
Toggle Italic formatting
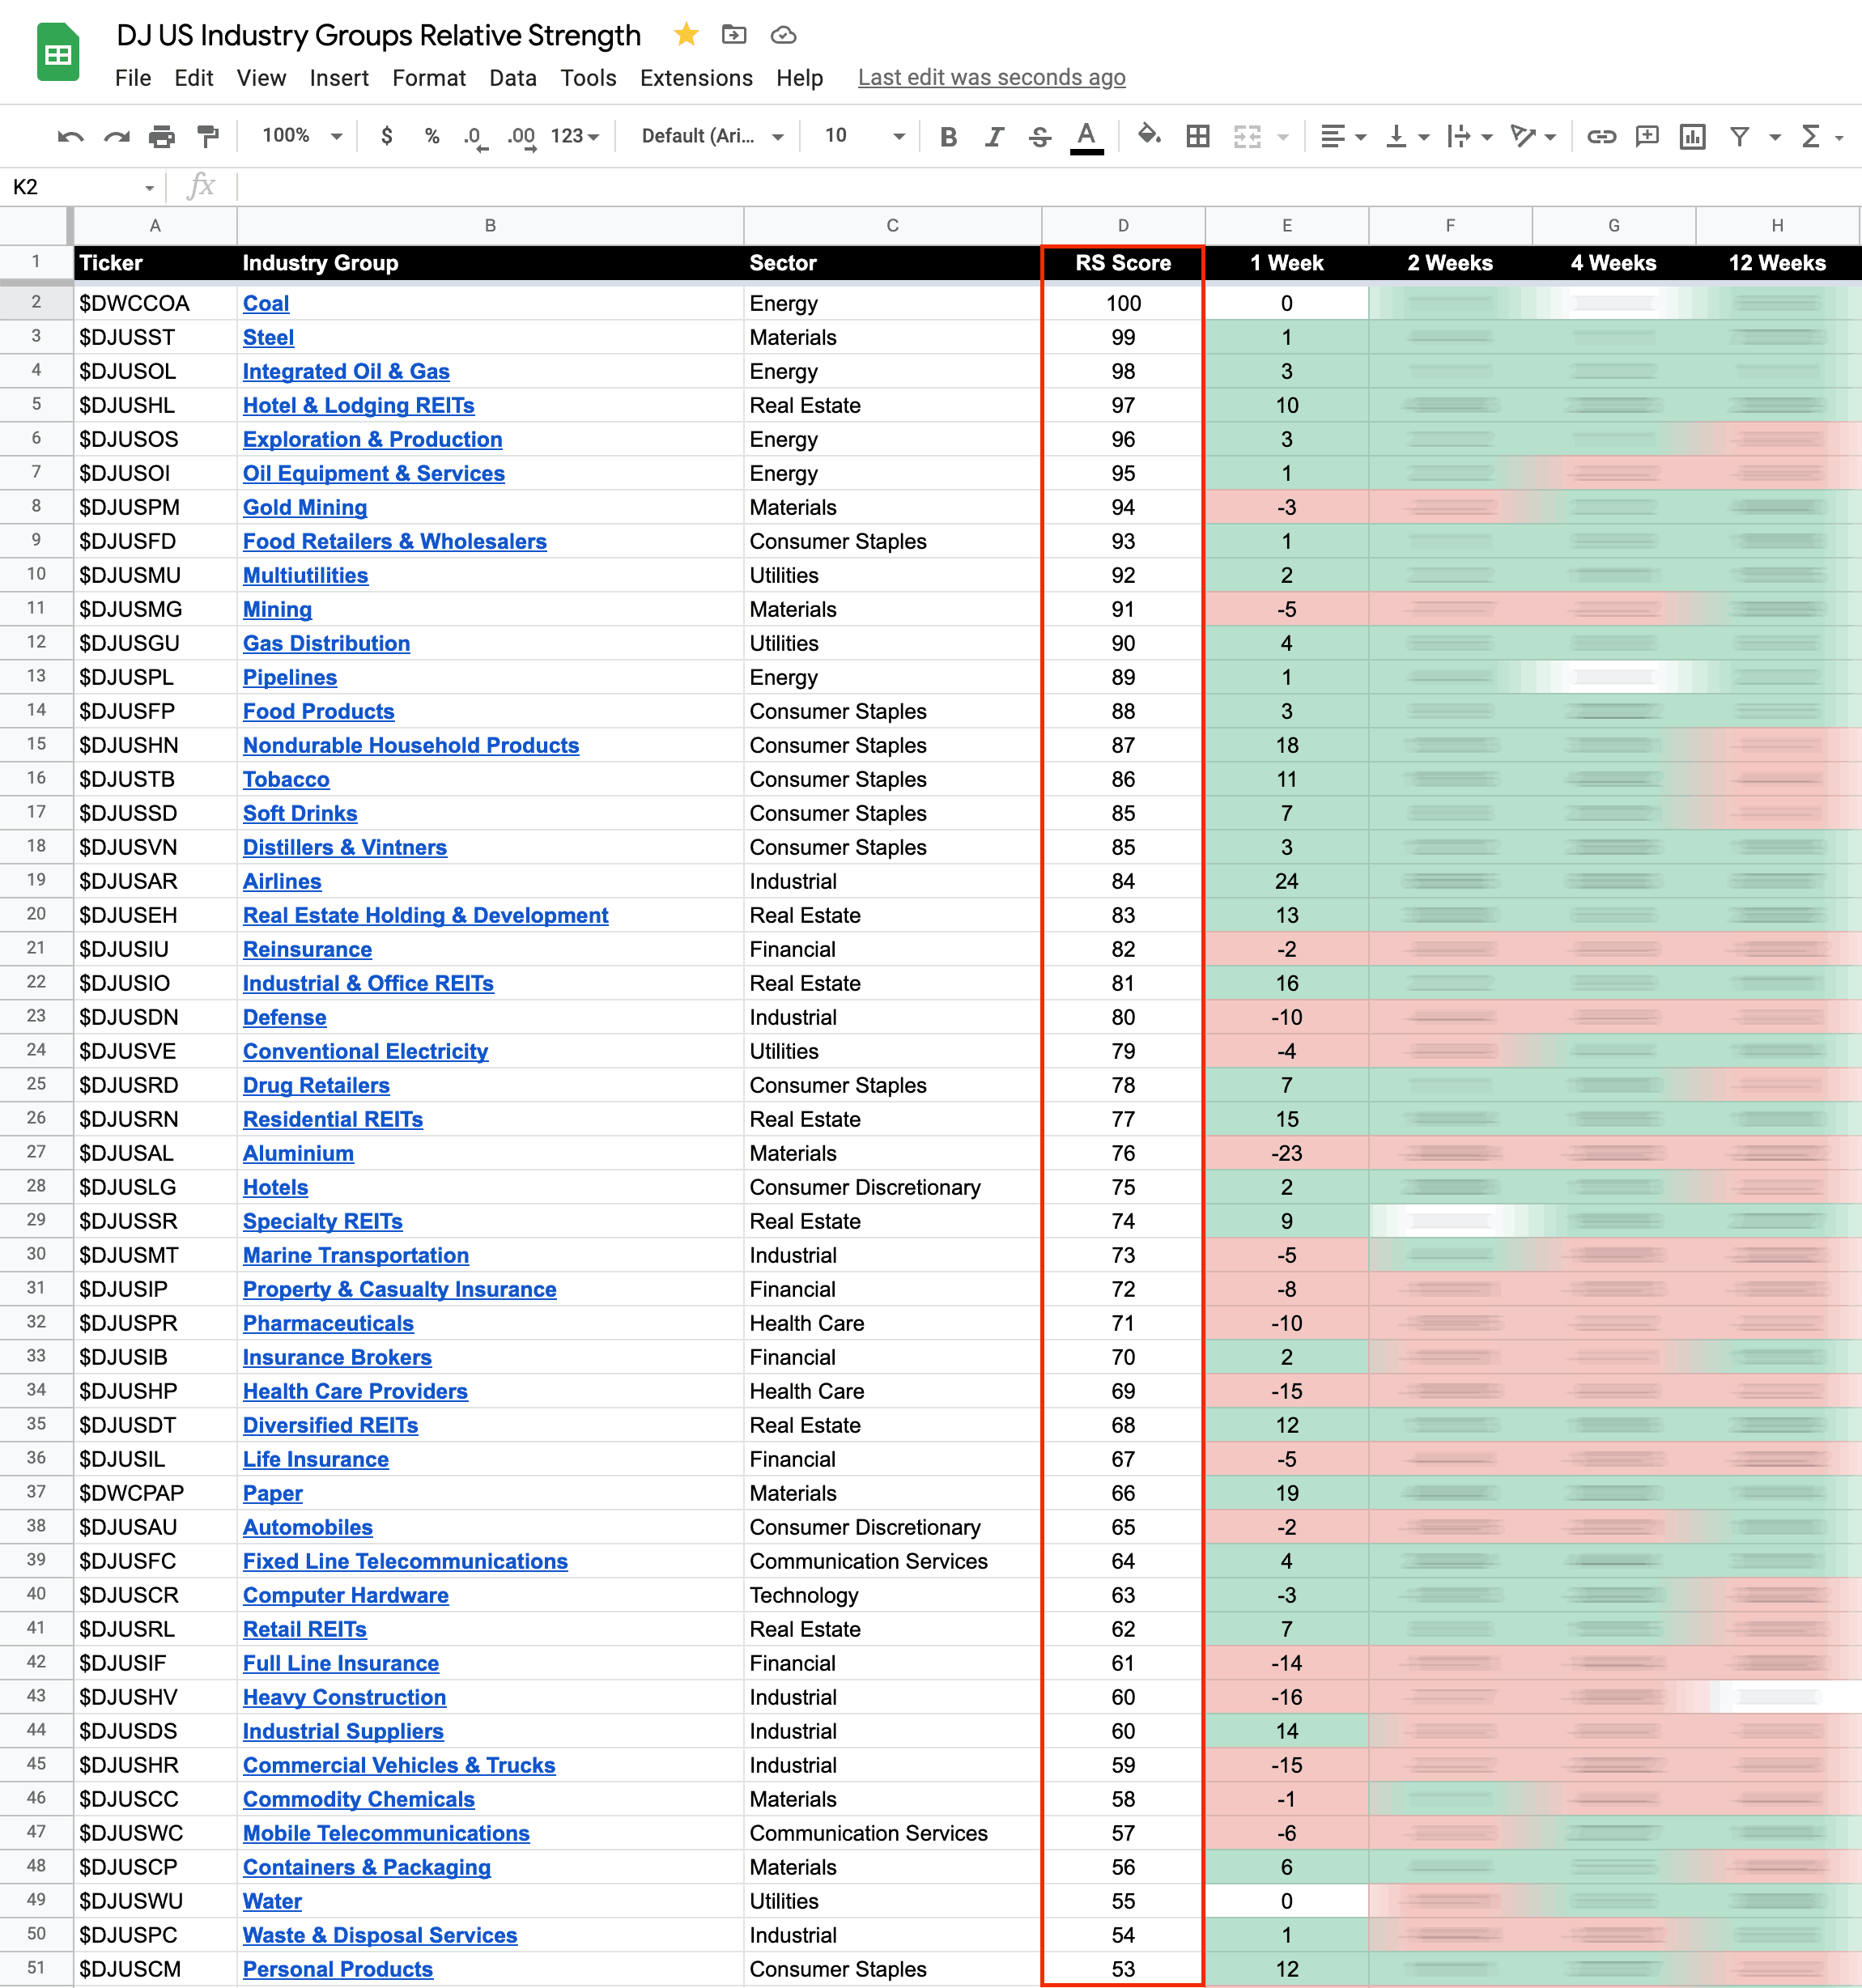994,137
